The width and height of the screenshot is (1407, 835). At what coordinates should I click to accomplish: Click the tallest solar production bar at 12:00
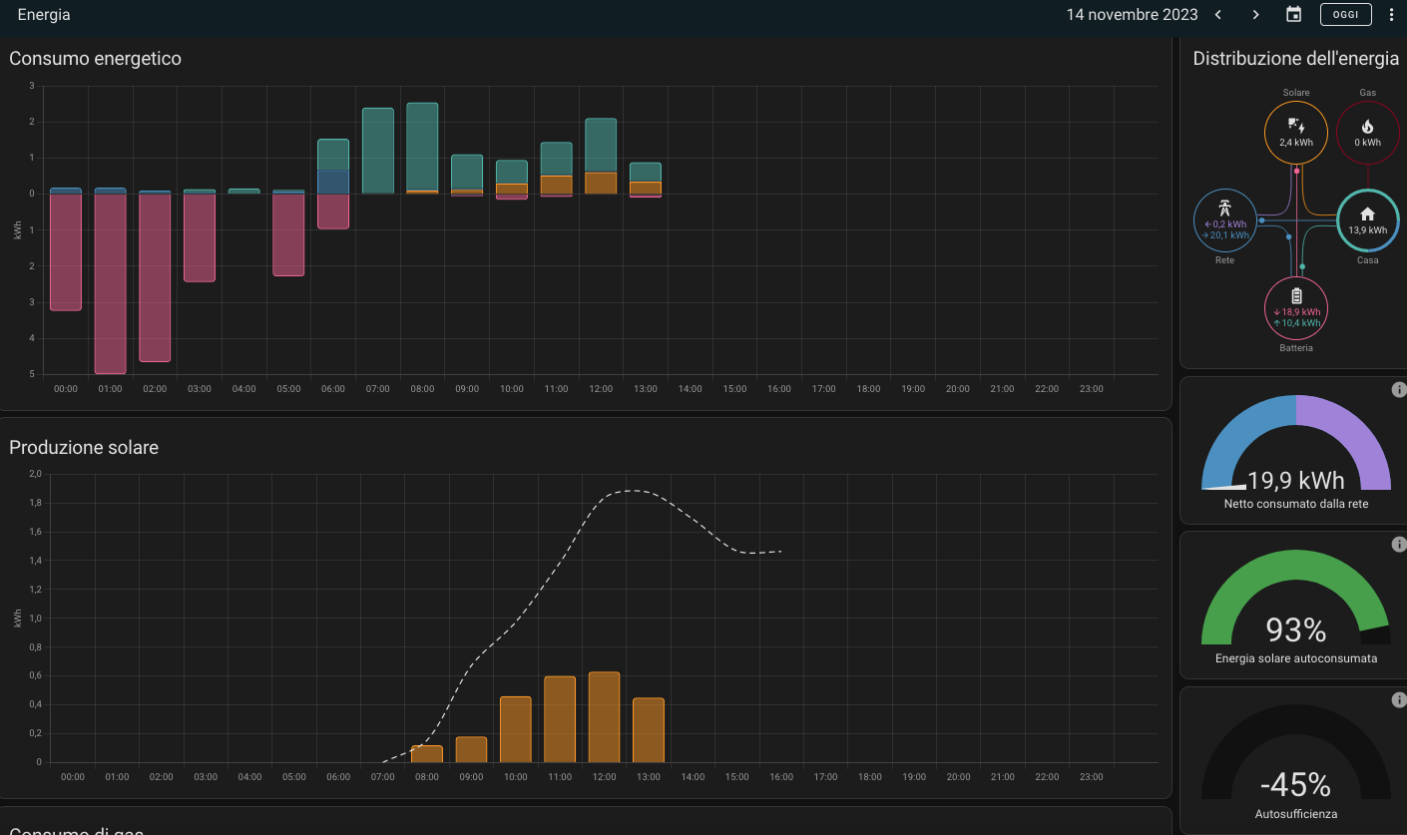tap(604, 713)
